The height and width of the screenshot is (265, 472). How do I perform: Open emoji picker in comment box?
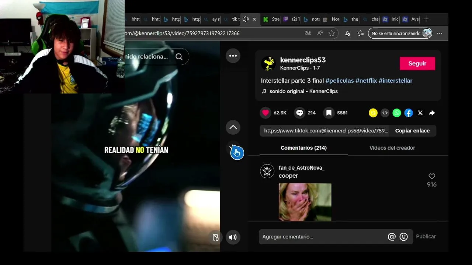tap(404, 237)
